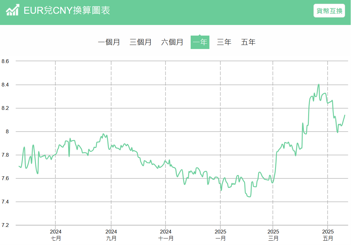Click the 貨幣互換 currency swap button
Viewport: 351px width, 245px height.
(x=329, y=11)
